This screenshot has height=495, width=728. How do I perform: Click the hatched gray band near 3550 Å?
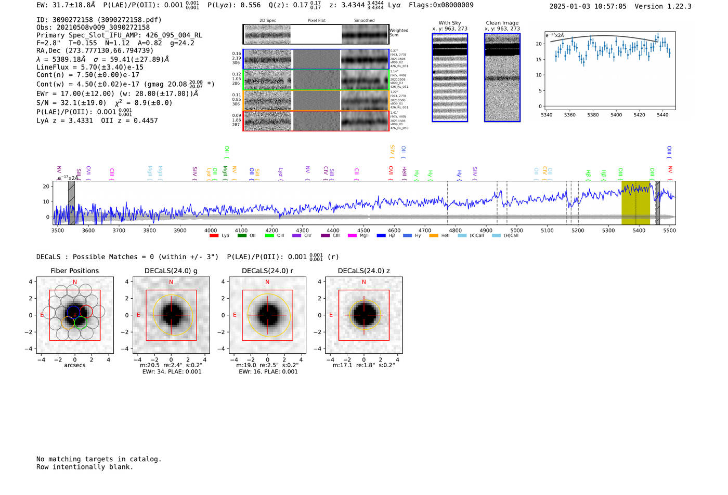[71, 203]
